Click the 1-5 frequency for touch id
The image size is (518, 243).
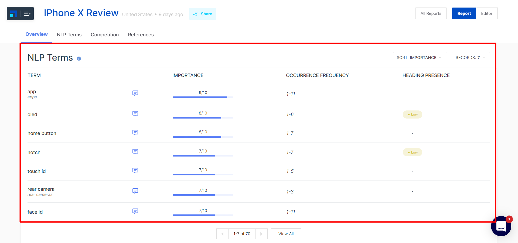point(290,171)
